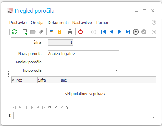162x126 pixels.
Task: Grid navigator: previous page of rows
Action: pos(20,107)
